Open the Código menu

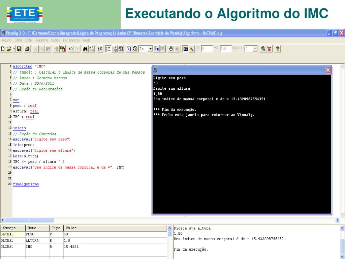(x=56, y=40)
